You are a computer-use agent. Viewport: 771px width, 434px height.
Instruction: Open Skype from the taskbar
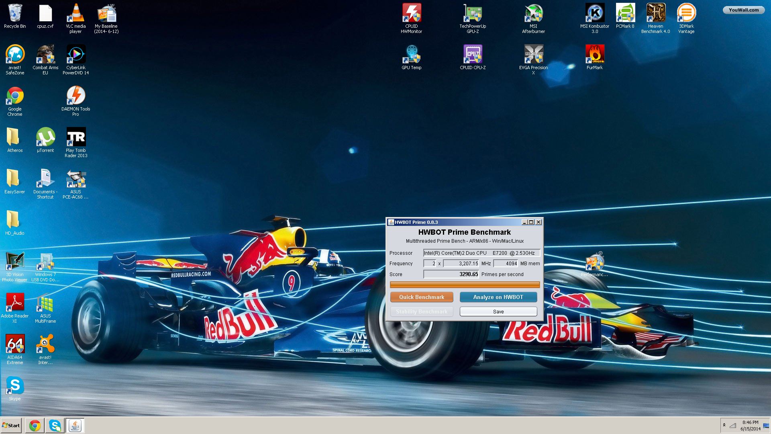coord(55,425)
